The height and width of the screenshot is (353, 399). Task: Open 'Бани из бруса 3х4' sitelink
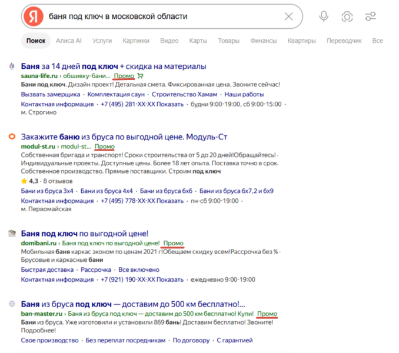pyautogui.click(x=47, y=191)
